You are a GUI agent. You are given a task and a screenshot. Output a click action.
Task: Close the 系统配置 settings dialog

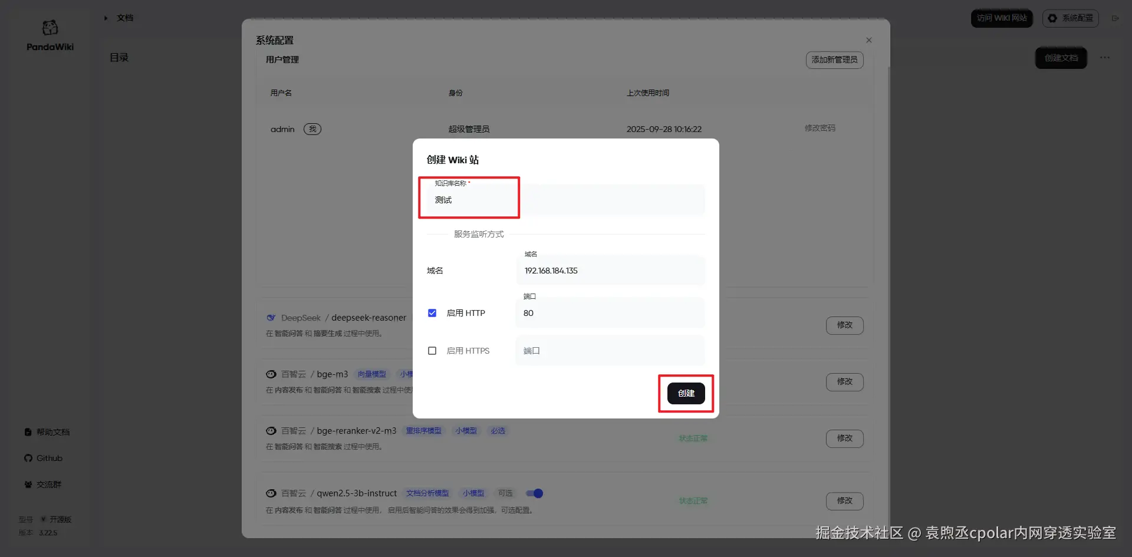pos(869,40)
